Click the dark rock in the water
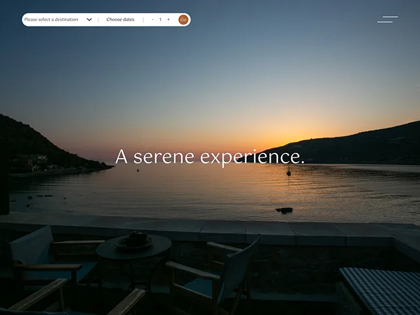Screen dimensions: 420x315 [284, 210]
